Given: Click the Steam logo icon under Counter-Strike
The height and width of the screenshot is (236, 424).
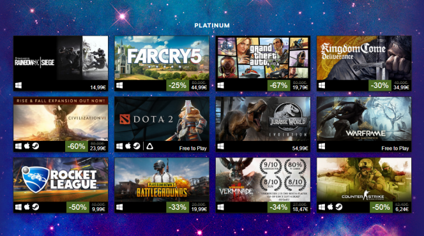Looking at the screenshot, I should pos(339,207).
